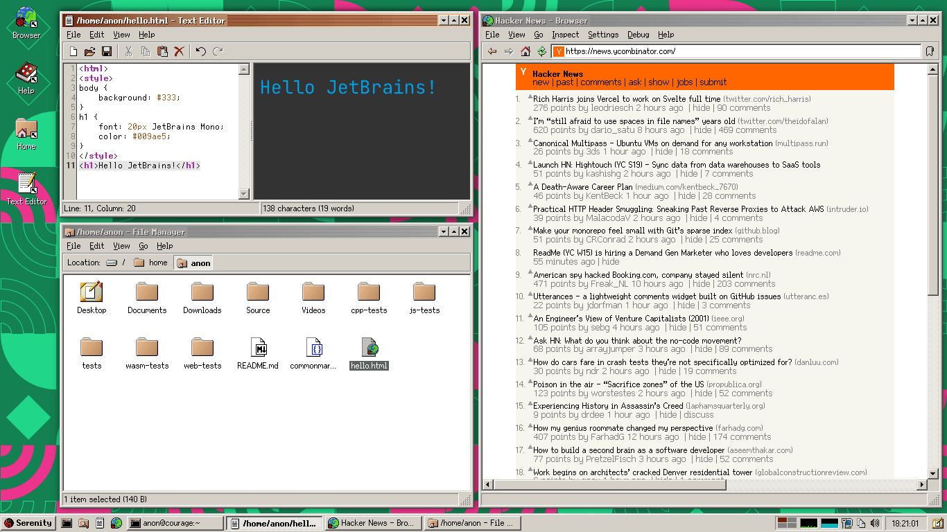The image size is (947, 532).
Task: Click the New file icon in Text Editor toolbar
Action: coord(73,51)
